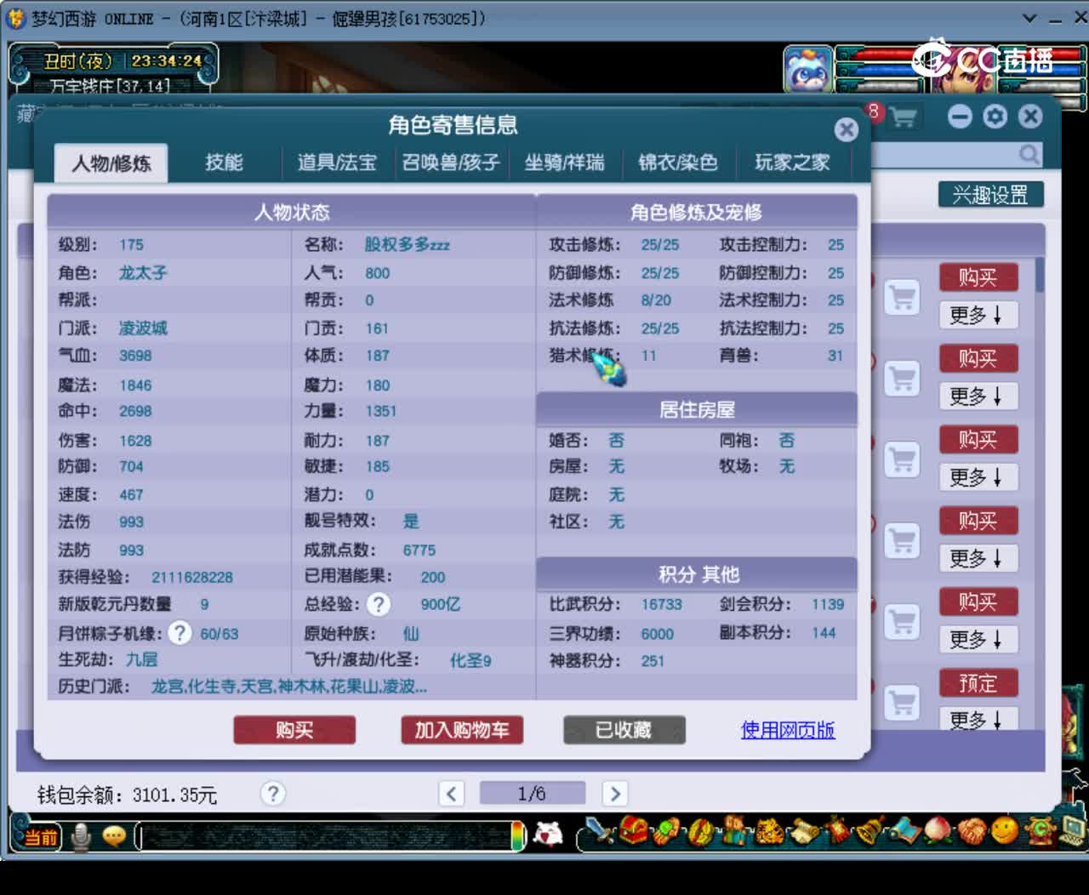This screenshot has height=895, width=1089.
Task: Click the 兴趣设置 button
Action: click(x=990, y=195)
